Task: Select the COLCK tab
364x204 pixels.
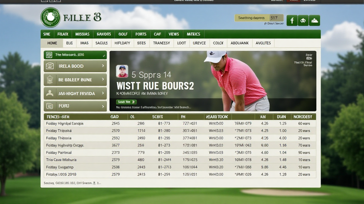Action: (x=218, y=43)
